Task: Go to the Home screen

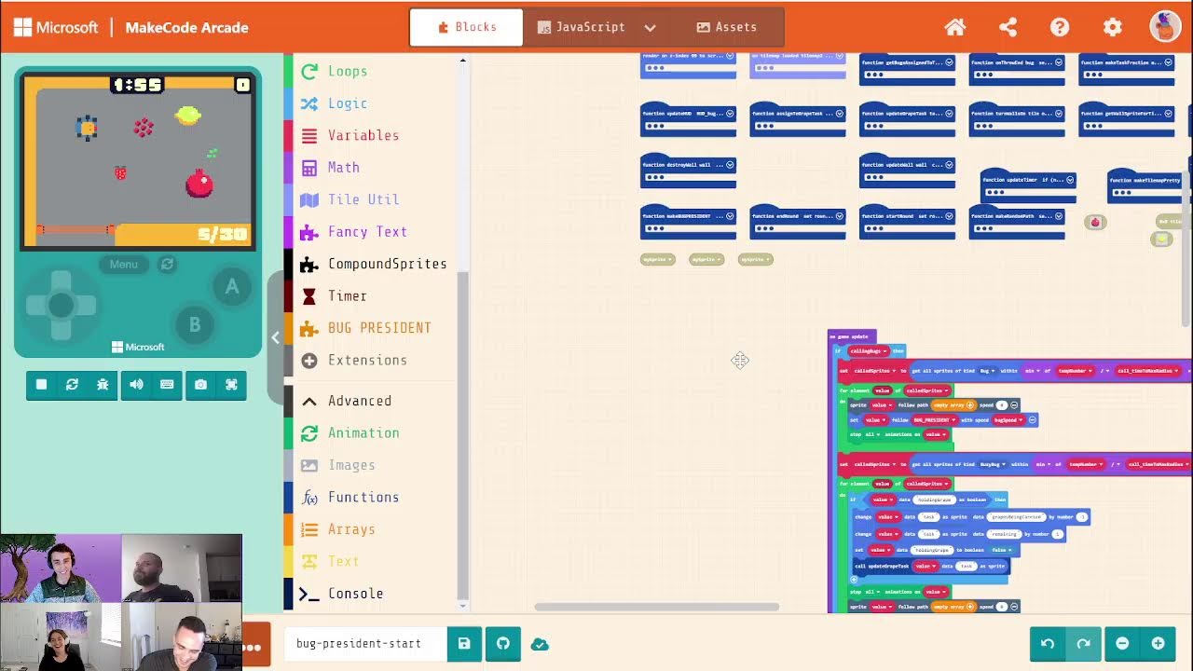Action: click(x=955, y=27)
